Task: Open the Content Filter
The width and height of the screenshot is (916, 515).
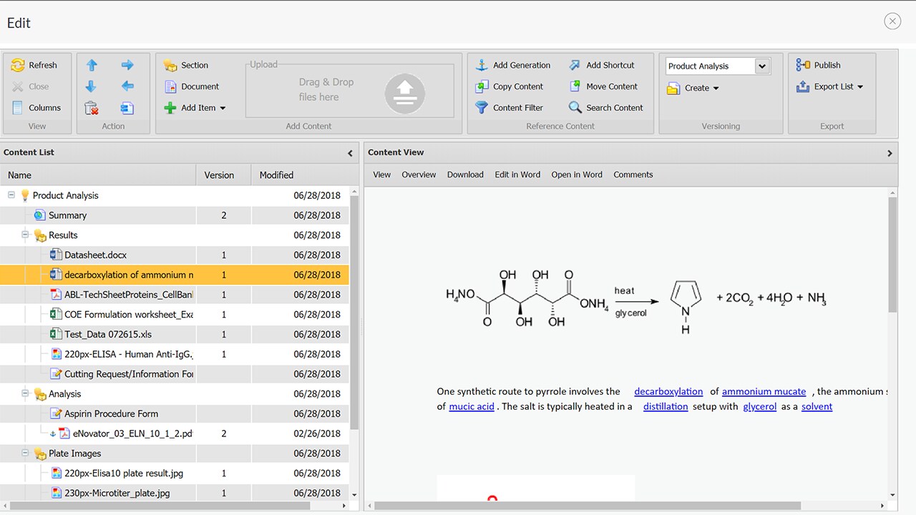Action: 510,108
